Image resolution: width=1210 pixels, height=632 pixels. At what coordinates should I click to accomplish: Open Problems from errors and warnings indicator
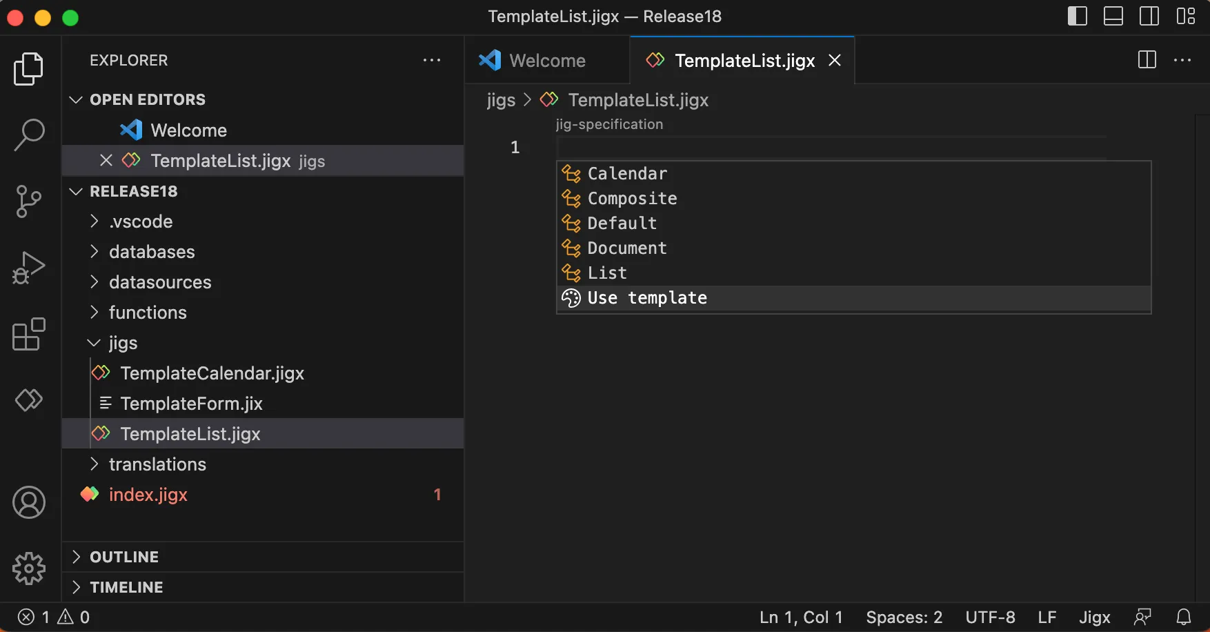point(54,617)
